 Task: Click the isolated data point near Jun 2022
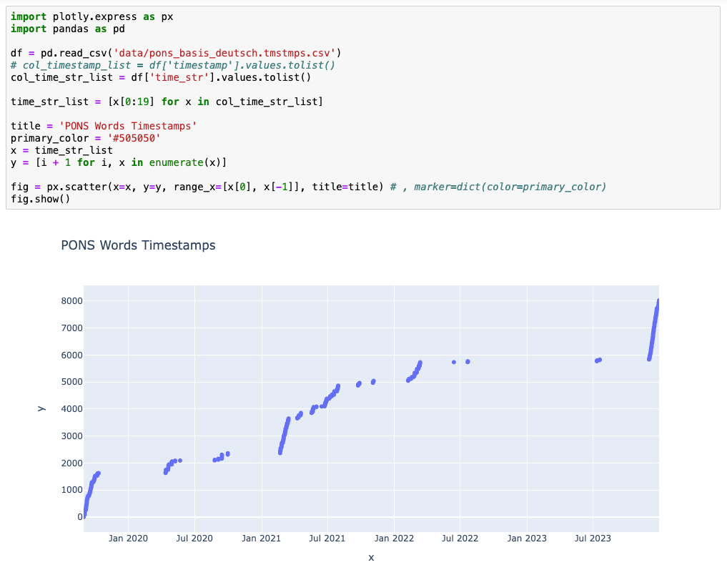(x=455, y=363)
